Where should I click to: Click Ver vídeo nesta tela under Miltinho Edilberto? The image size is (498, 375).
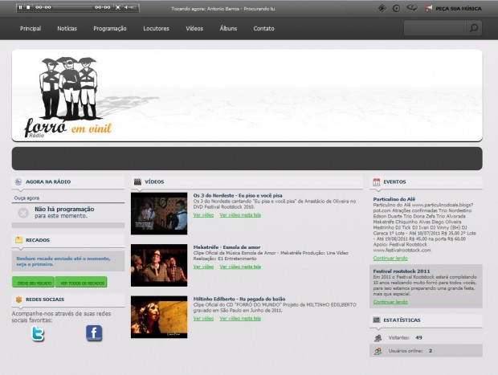[x=240, y=319]
